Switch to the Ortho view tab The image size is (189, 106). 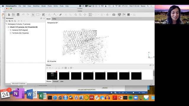coord(54,19)
